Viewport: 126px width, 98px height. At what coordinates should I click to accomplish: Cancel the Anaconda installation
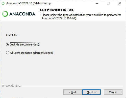113,92
